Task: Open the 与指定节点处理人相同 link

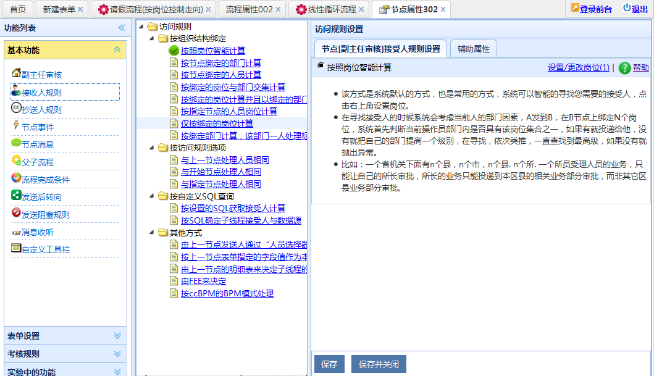Action: (x=220, y=184)
